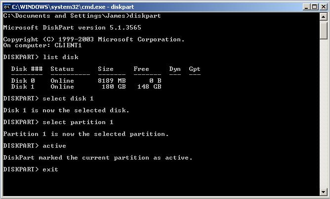Click the 'Gpt' column header

pos(195,69)
